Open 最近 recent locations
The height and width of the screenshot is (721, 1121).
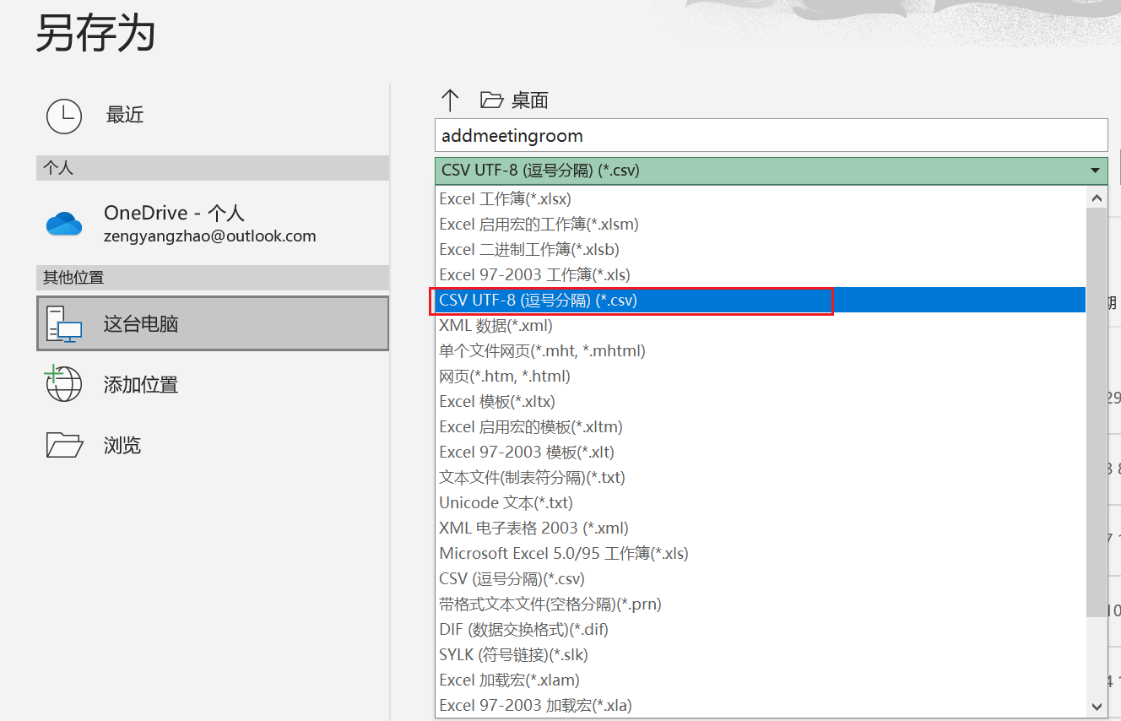[213, 115]
